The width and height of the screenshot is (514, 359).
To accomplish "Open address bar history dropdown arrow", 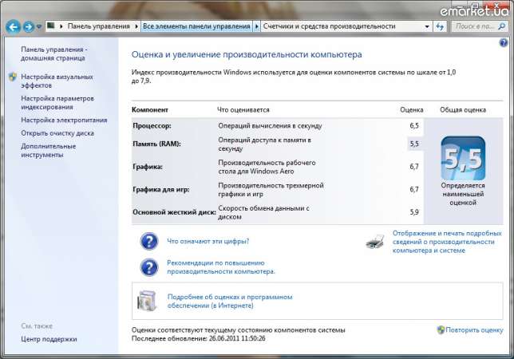I will 427,26.
